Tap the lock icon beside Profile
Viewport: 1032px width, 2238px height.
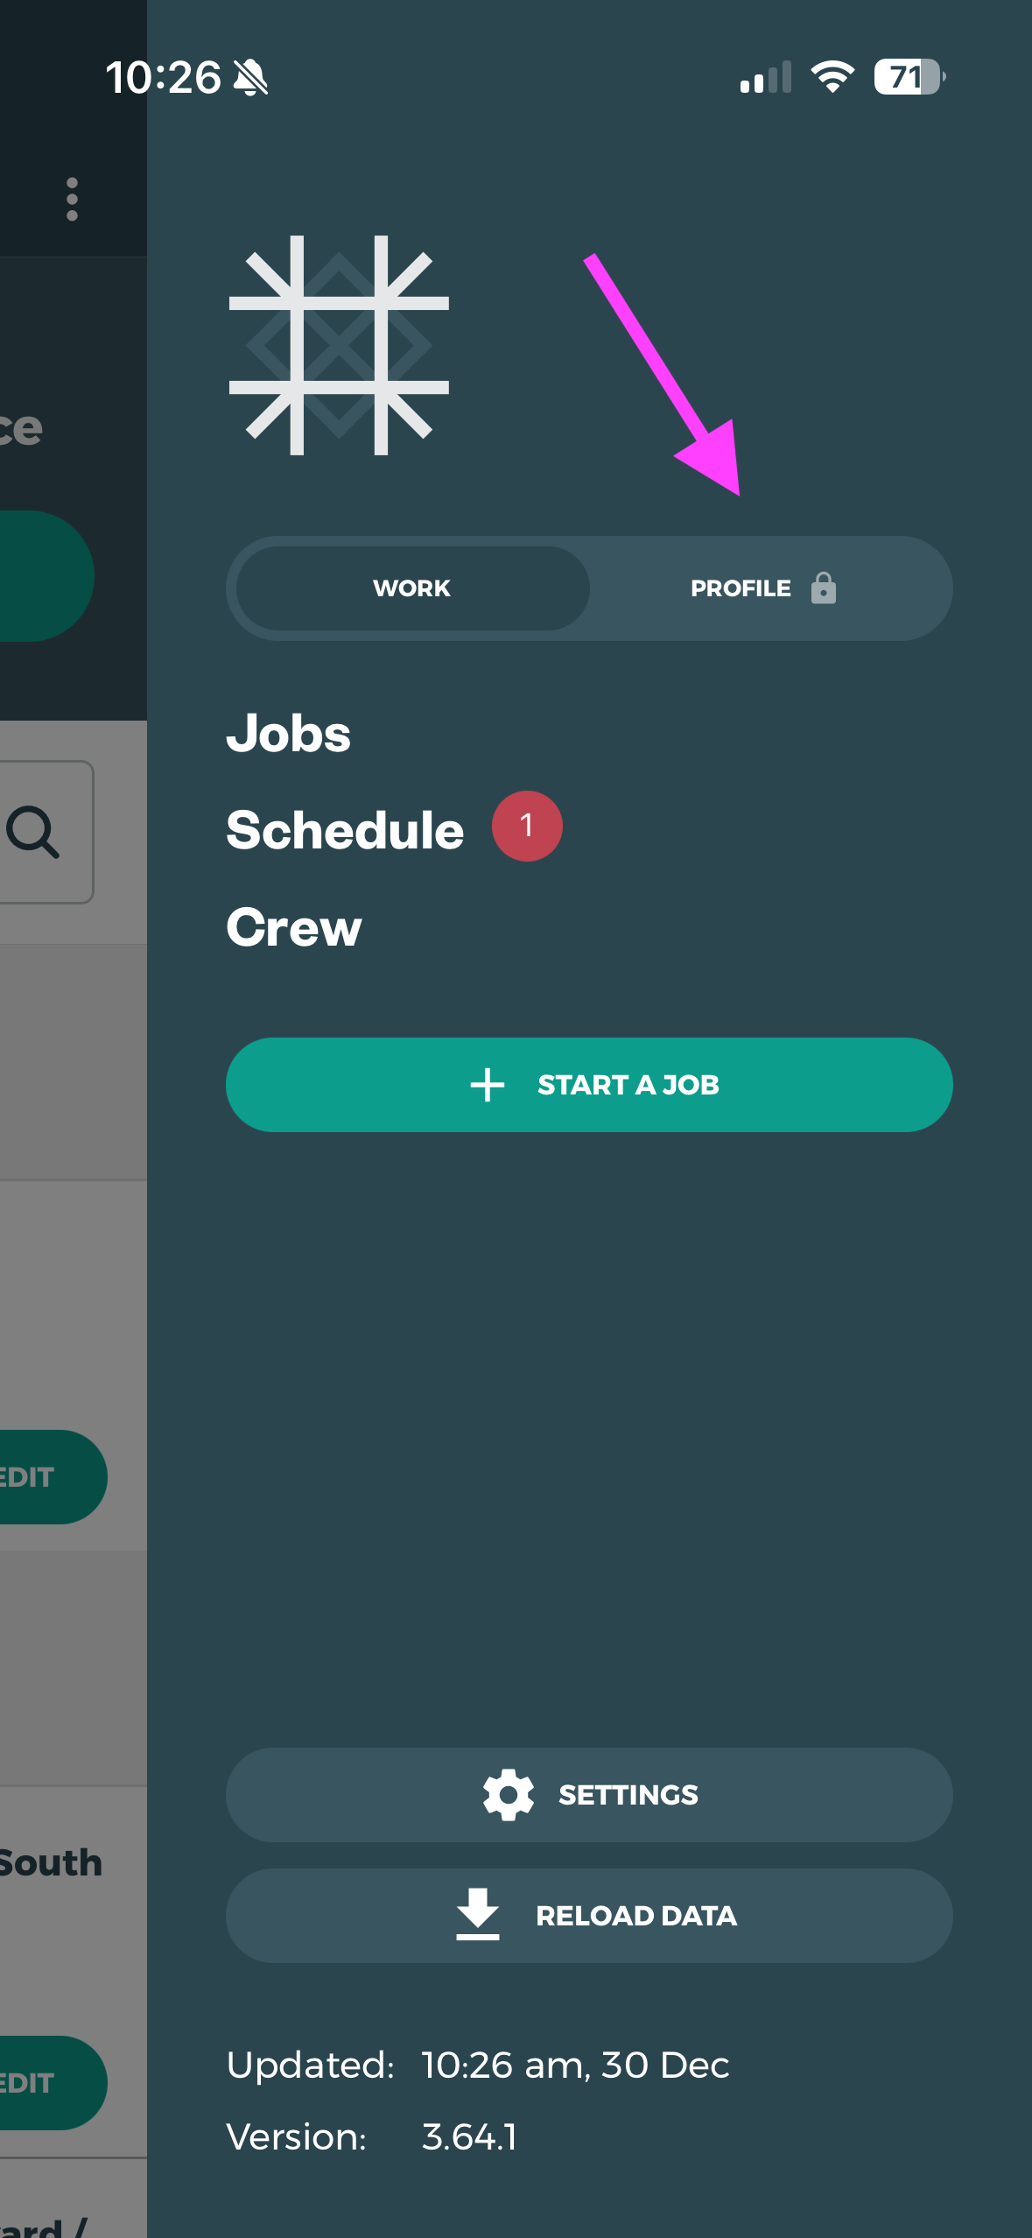823,588
